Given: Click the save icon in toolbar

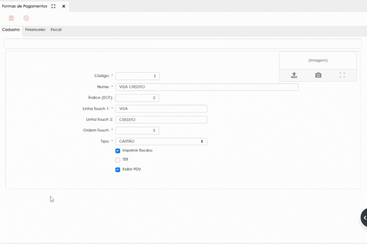Looking at the screenshot, I should point(11,18).
